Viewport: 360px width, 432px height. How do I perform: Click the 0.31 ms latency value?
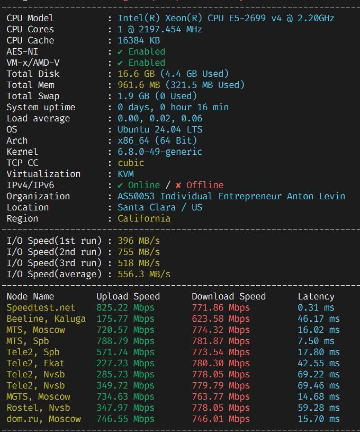tap(316, 307)
